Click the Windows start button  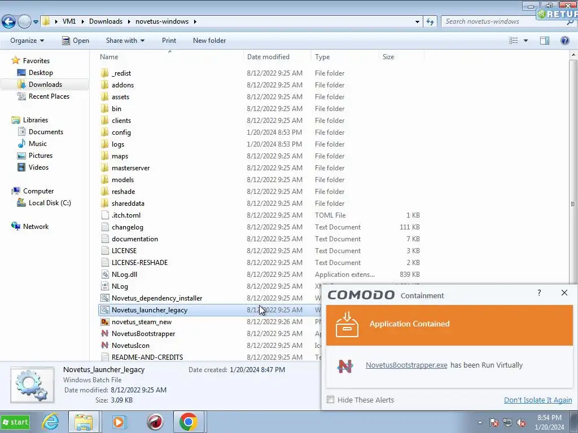tap(15, 422)
